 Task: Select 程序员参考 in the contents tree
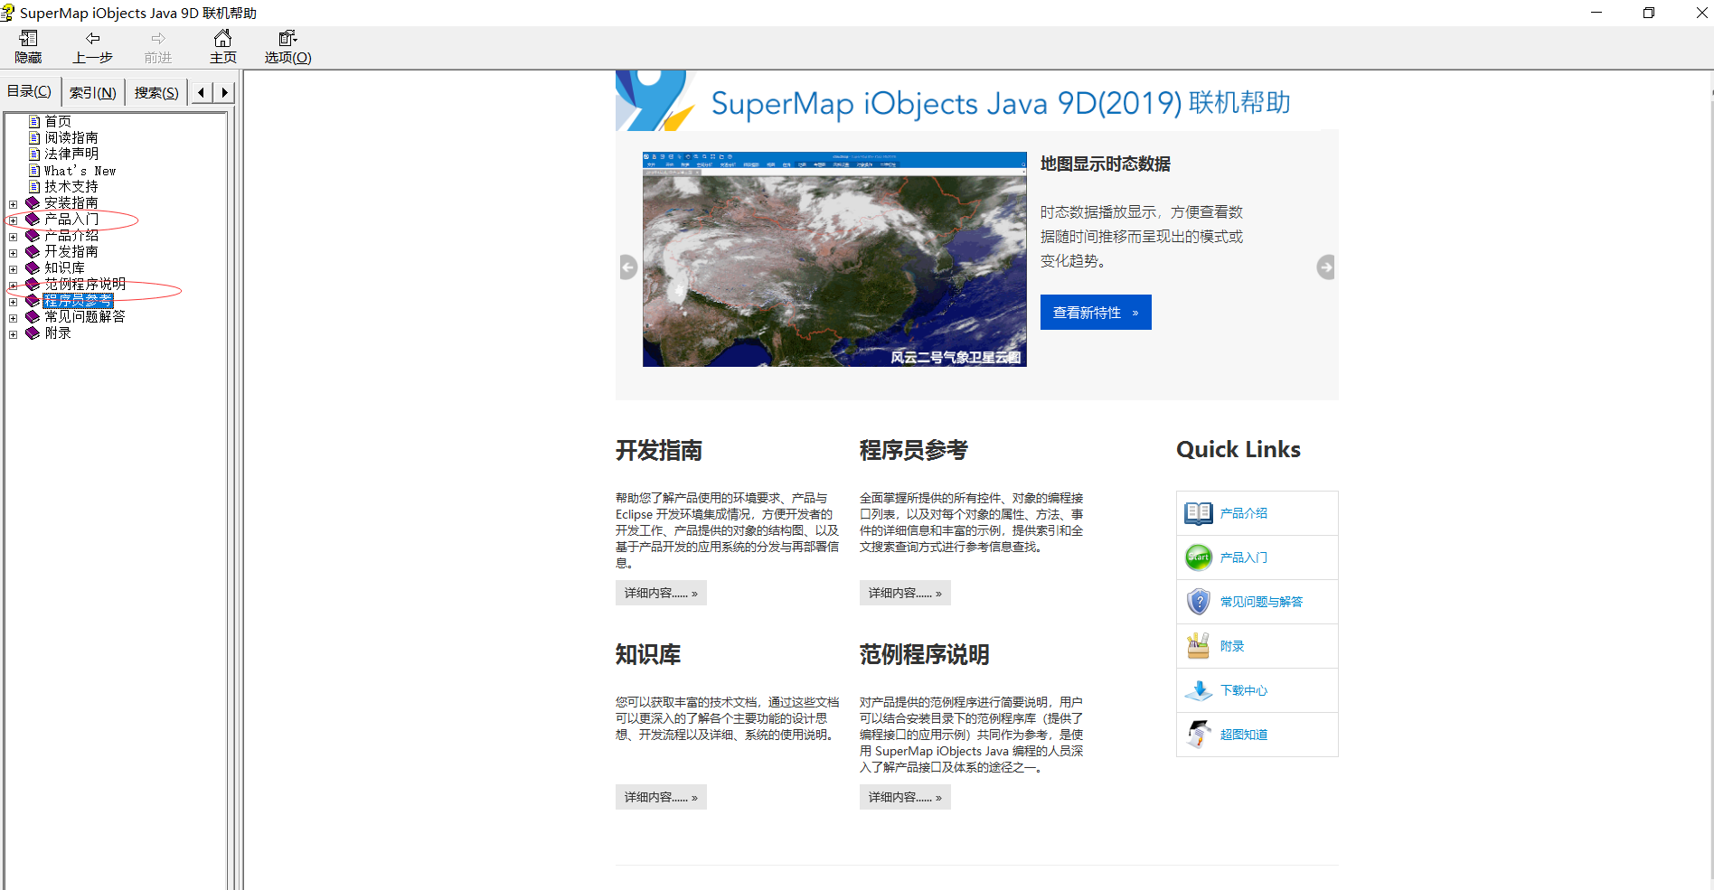pos(78,300)
